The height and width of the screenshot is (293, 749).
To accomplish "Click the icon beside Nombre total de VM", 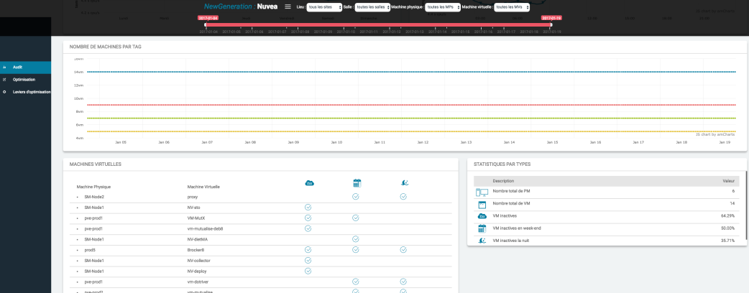I will coord(482,205).
